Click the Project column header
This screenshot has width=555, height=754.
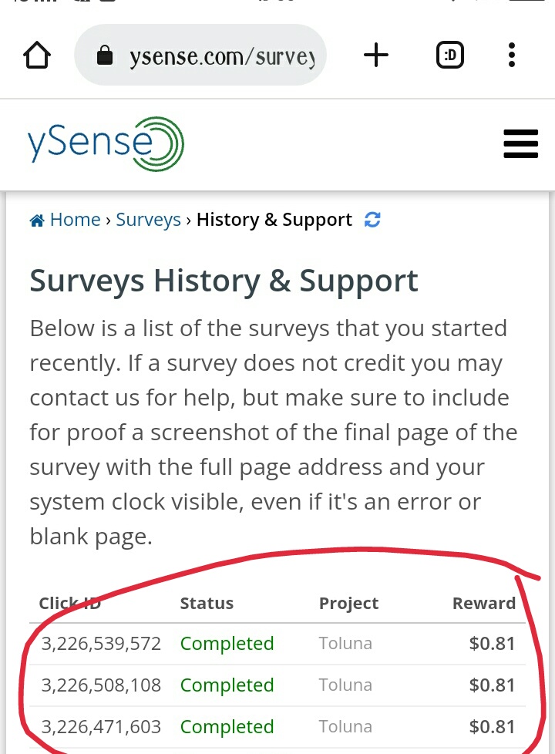(348, 603)
